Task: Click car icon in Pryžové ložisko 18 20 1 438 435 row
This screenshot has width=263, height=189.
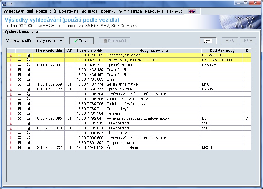Action: (x=20, y=70)
